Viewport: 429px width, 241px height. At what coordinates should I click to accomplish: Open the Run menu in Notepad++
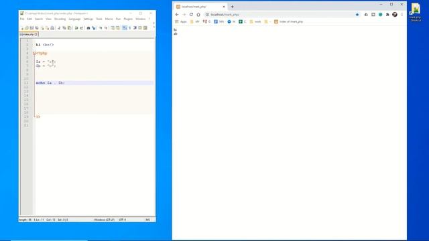click(118, 19)
